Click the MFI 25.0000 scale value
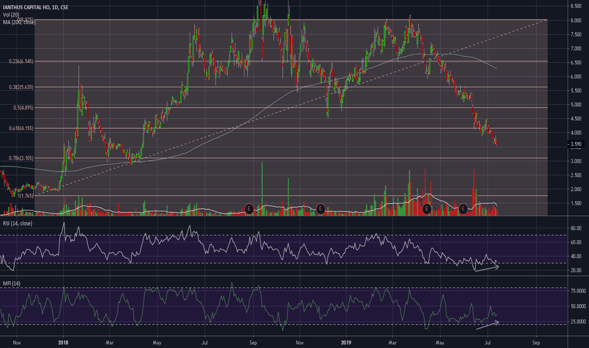589x348 pixels. 578,321
